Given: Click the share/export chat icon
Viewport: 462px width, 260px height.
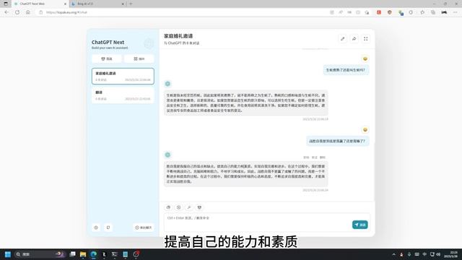Looking at the screenshot, I should [354, 39].
